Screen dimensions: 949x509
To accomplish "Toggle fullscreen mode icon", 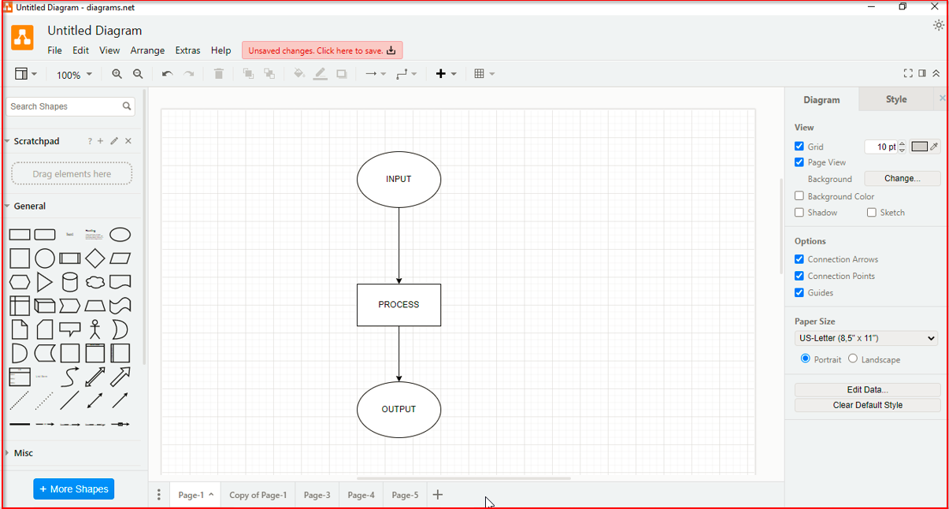I will [908, 73].
